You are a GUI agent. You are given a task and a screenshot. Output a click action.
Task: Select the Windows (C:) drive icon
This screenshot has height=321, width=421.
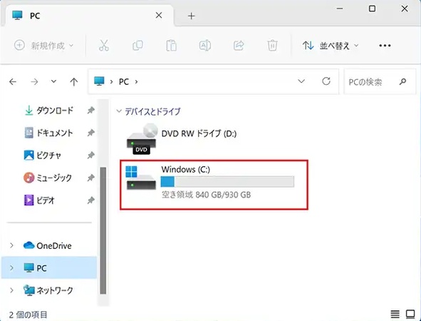point(141,178)
